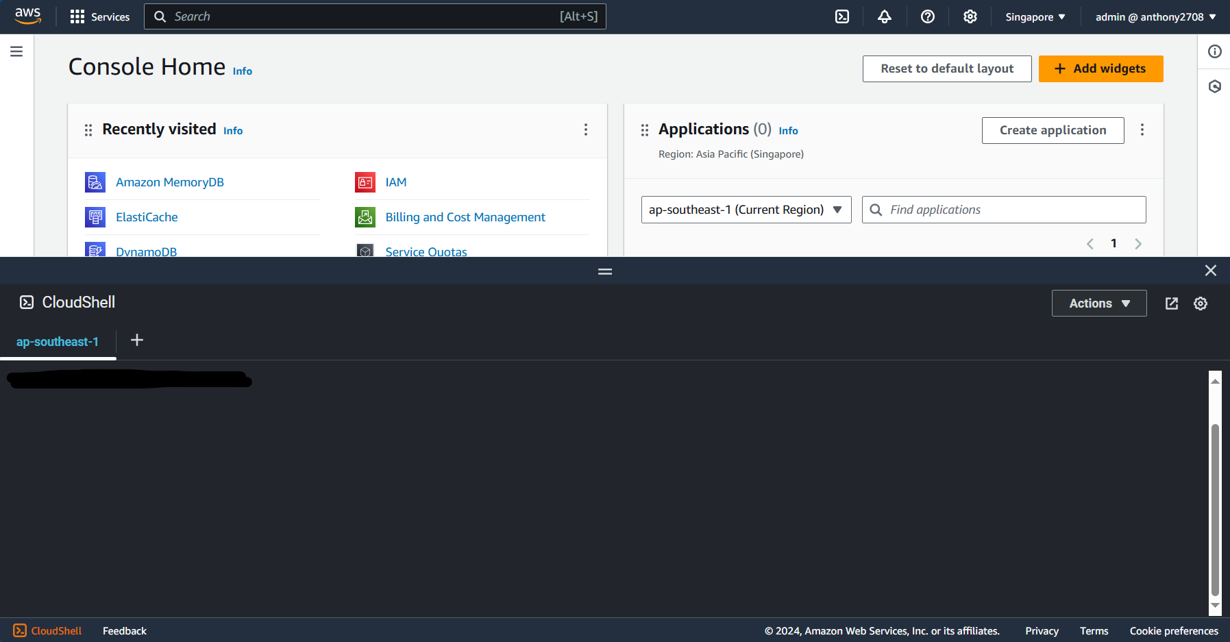Open CloudShell in a new browser tab

click(x=1172, y=304)
